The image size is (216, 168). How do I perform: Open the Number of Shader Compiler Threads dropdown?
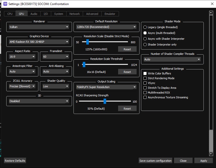172,59
